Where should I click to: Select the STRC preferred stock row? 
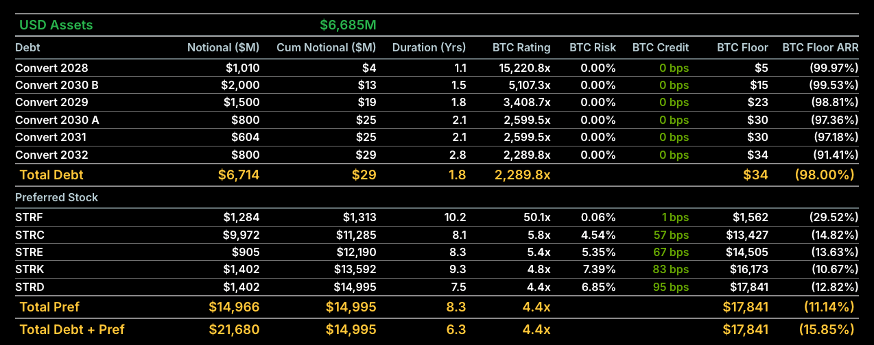pyautogui.click(x=436, y=235)
